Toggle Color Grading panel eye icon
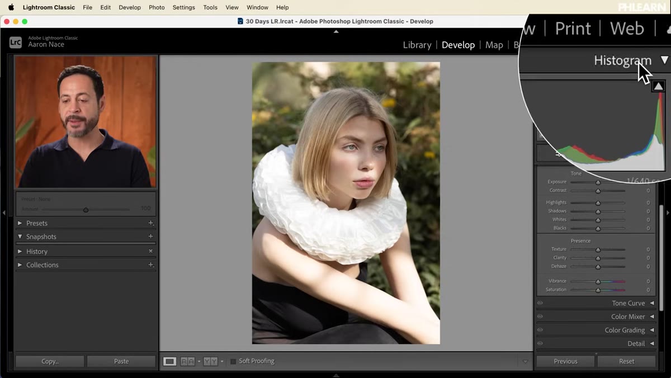This screenshot has width=671, height=378. point(540,330)
